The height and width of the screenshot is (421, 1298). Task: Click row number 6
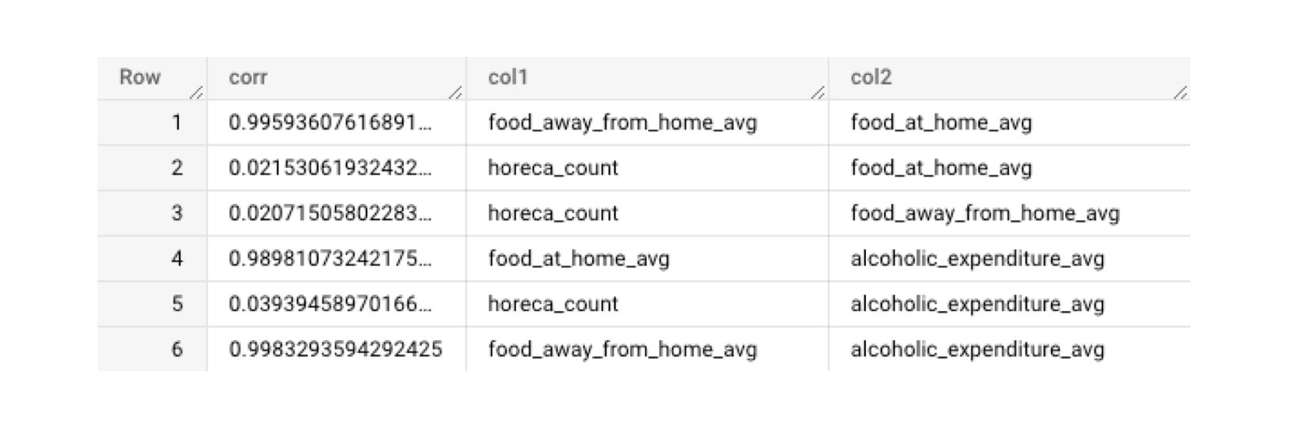point(176,349)
